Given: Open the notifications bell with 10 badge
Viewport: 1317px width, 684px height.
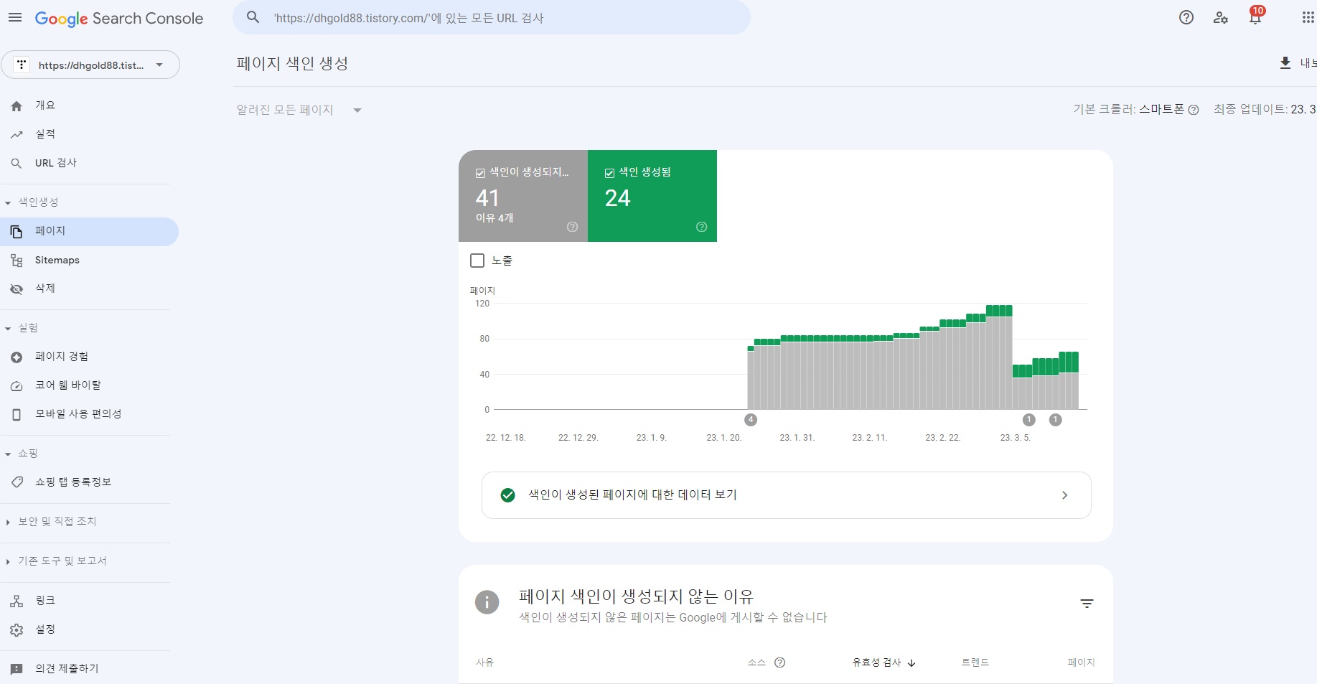Looking at the screenshot, I should point(1256,17).
